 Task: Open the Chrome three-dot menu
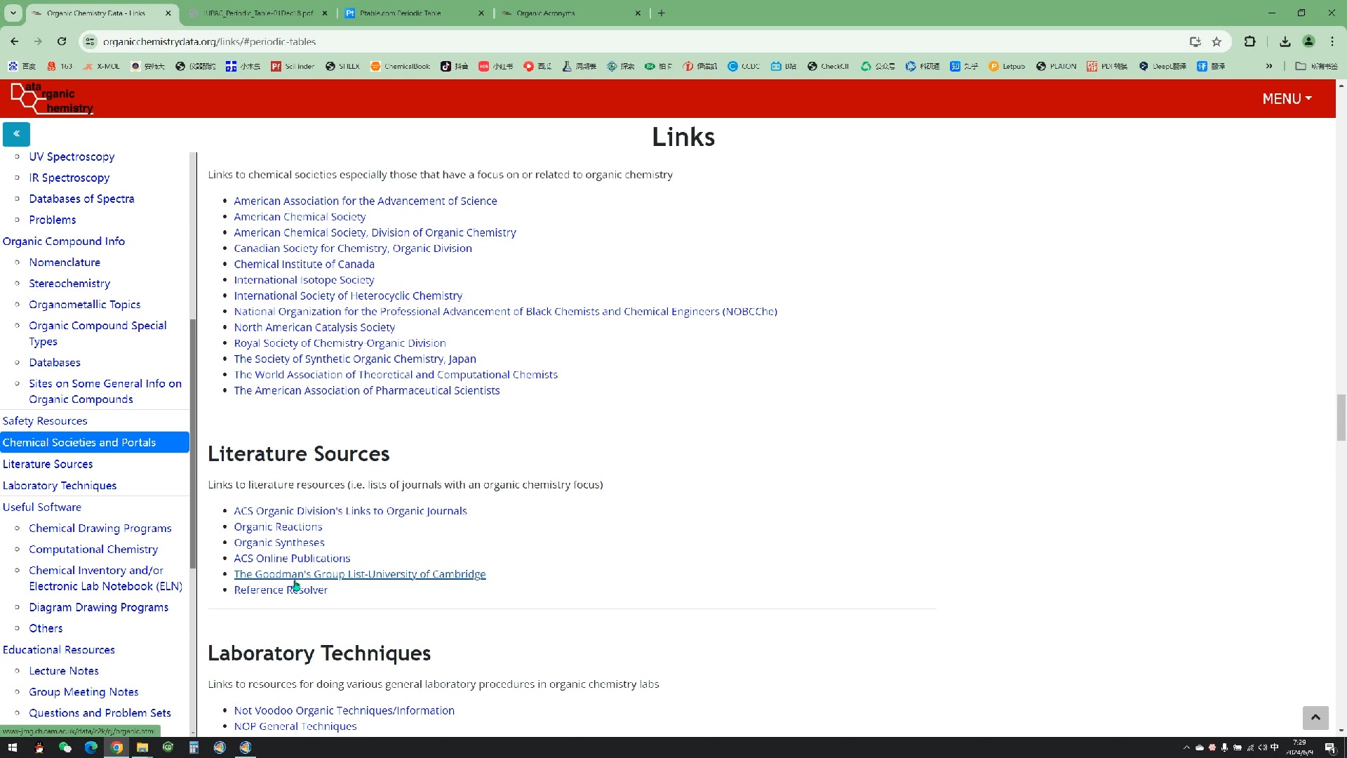(x=1332, y=41)
